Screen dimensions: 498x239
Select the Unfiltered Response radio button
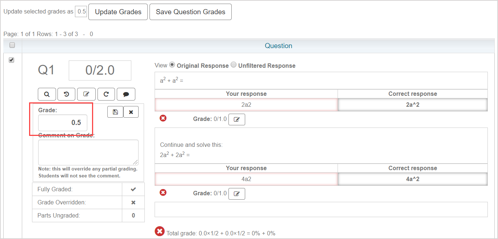point(234,65)
